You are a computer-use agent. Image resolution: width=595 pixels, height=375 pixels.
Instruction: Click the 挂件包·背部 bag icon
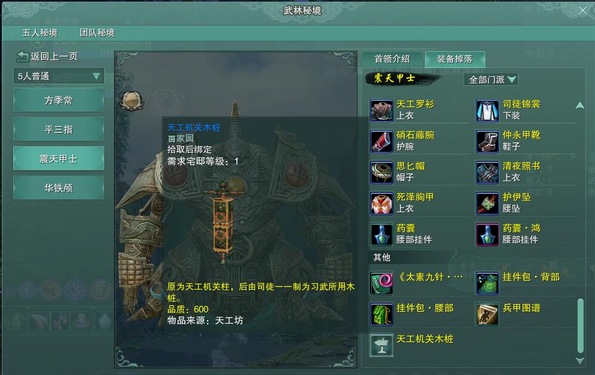[487, 283]
